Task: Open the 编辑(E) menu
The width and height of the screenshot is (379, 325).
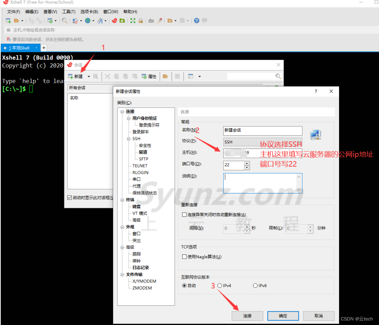Action: pyautogui.click(x=32, y=12)
